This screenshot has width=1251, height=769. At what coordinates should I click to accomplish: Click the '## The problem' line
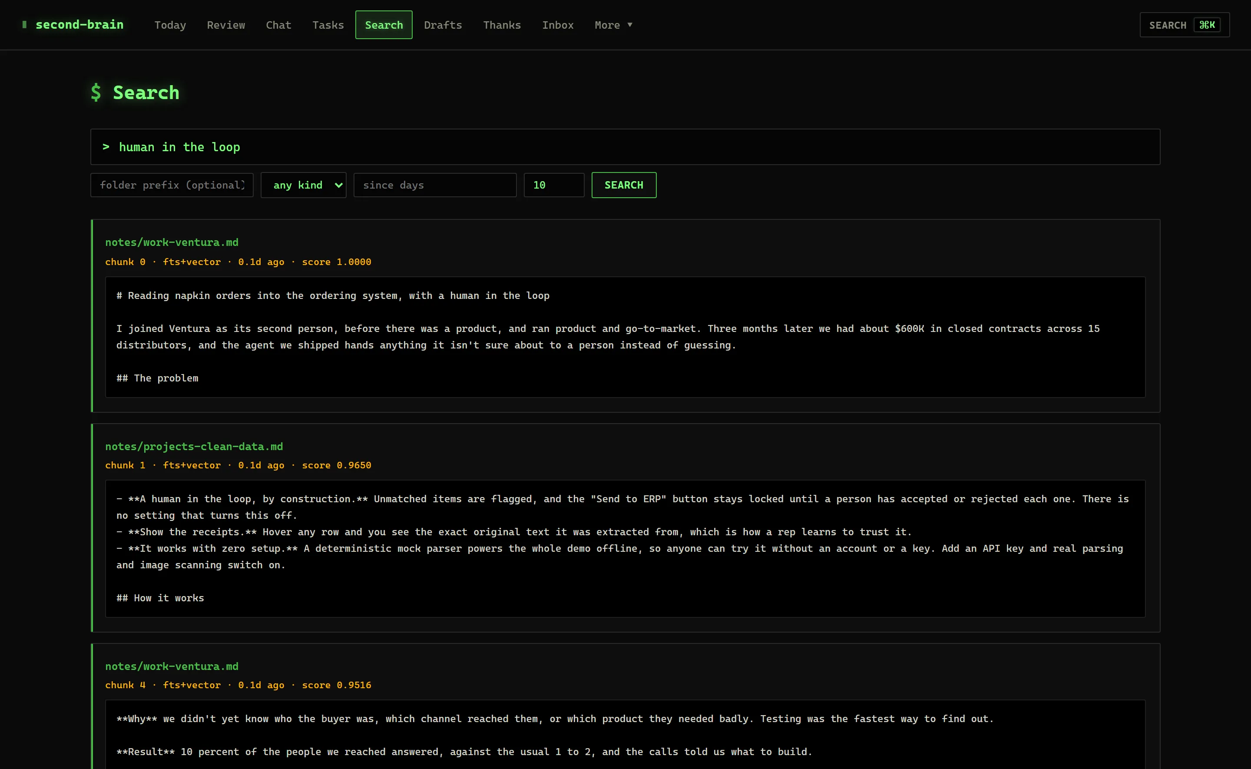(x=158, y=378)
